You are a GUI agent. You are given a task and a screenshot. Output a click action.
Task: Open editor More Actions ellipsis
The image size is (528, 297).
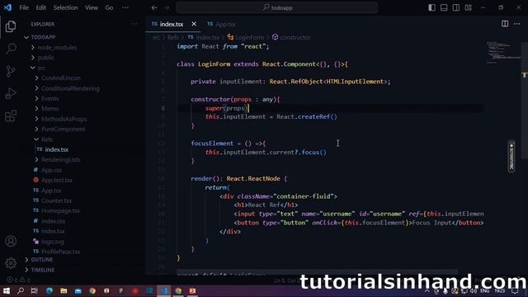[517, 24]
